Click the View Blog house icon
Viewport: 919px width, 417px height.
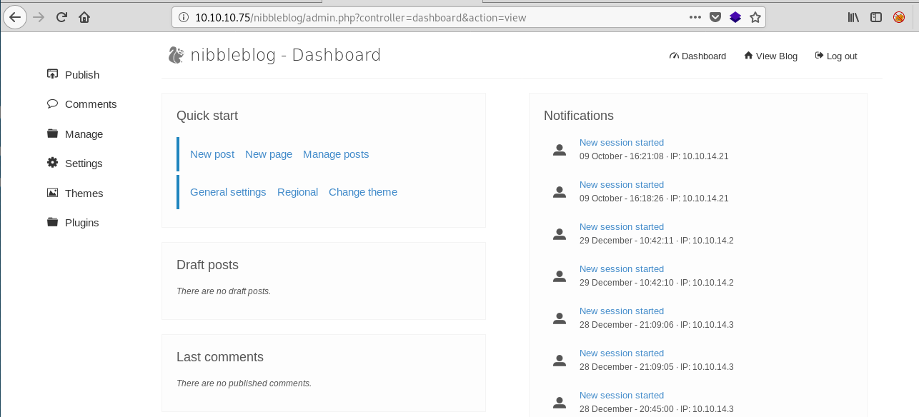(748, 55)
